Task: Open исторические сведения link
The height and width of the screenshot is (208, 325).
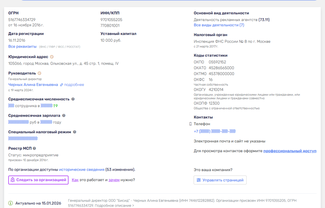Action: [82, 170]
